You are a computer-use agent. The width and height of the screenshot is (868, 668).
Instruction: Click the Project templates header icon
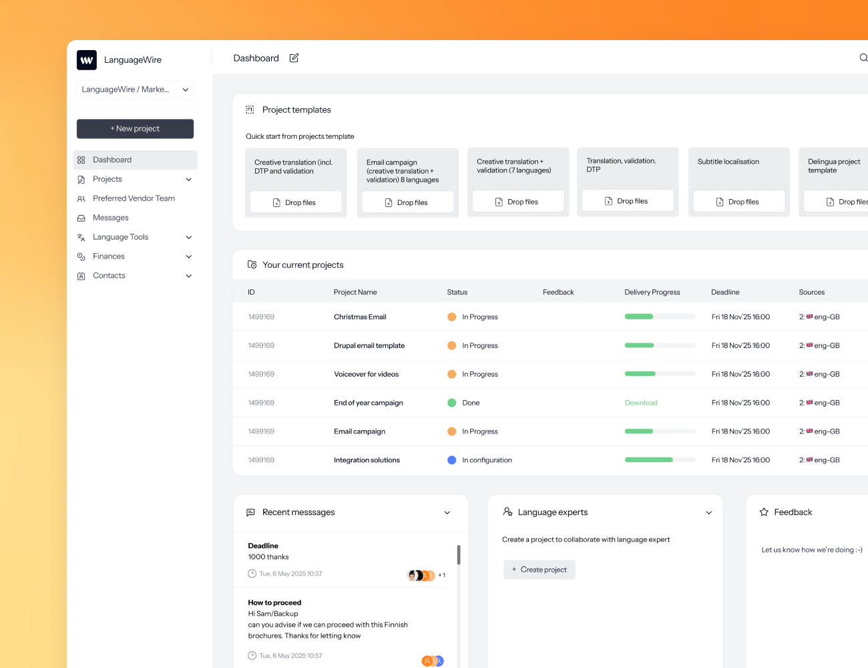(x=250, y=110)
